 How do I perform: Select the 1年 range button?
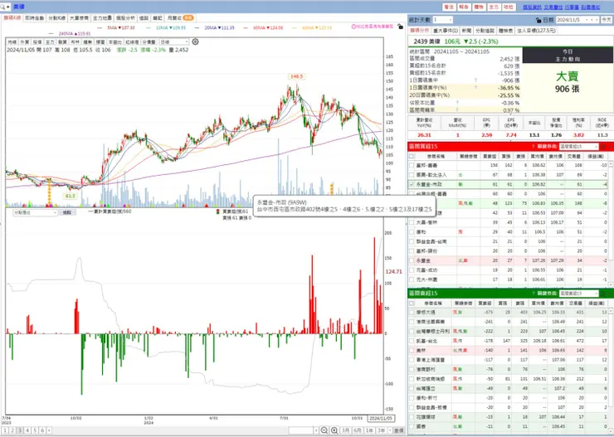369,430
